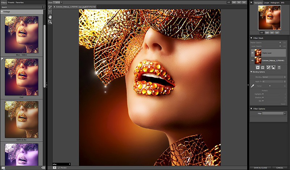The width and height of the screenshot is (290, 170).
Task: Pick the eyedropper in Blending Options
Action: tap(252, 86)
